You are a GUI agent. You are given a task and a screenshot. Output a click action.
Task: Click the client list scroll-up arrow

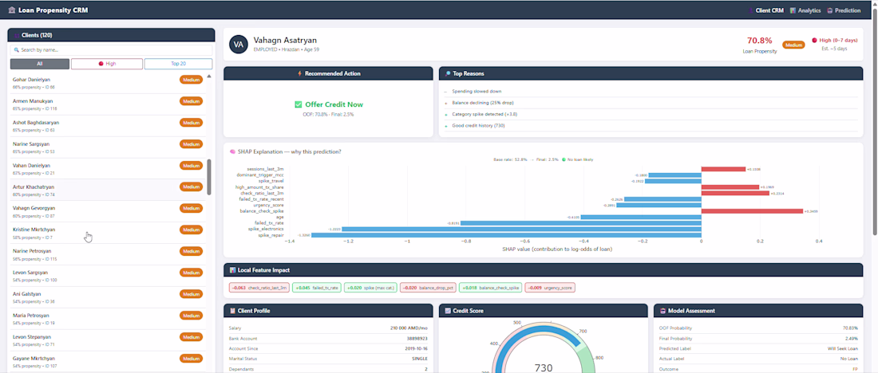click(x=209, y=76)
